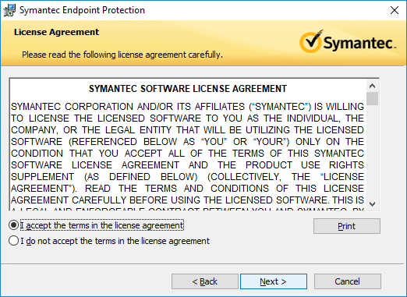Click the SYMANTEC SOFTWARE LICENSE AGREEMENT heading
This screenshot has height=297, width=407.
click(x=188, y=89)
